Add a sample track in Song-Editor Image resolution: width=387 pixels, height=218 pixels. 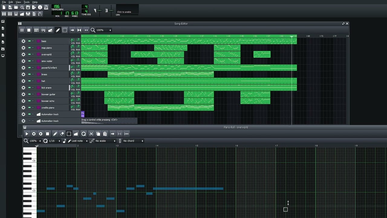(x=43, y=30)
